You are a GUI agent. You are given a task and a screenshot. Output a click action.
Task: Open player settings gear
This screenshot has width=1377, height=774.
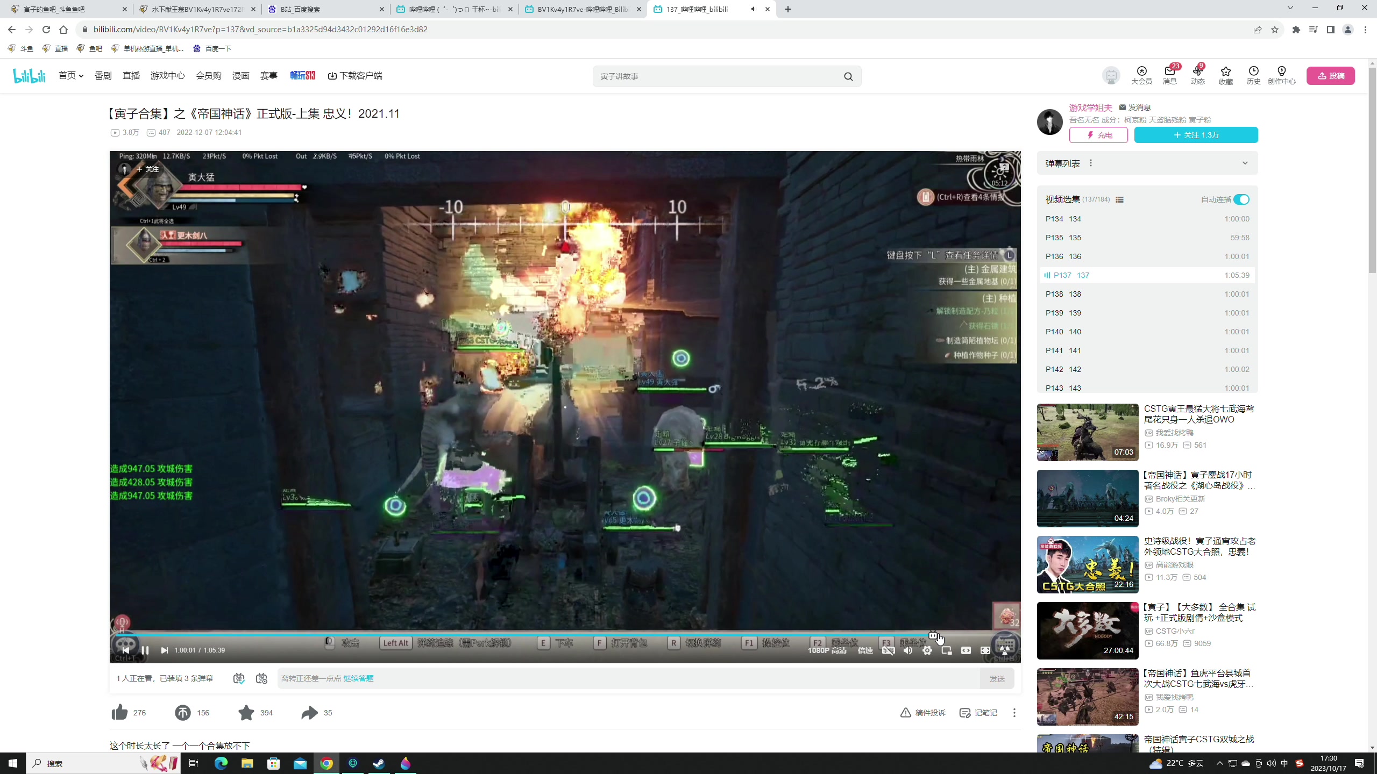[x=927, y=650]
